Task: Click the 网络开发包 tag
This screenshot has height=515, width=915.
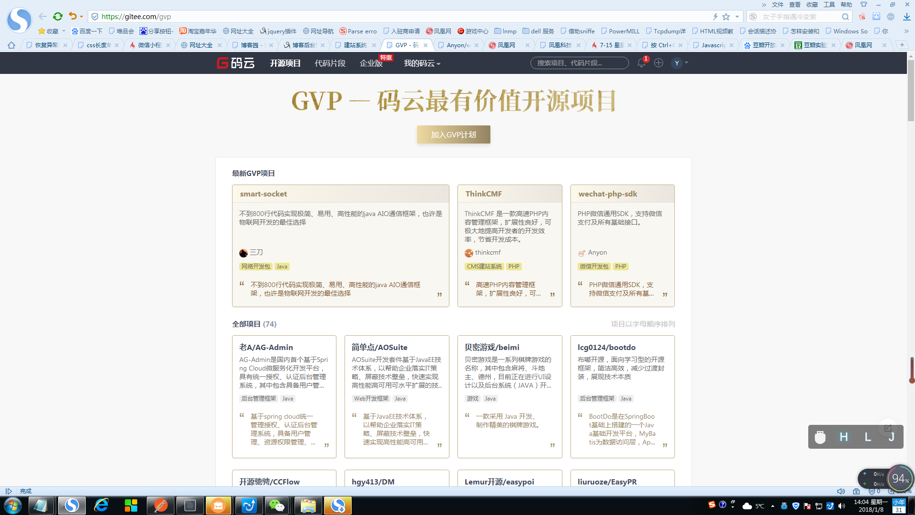Action: click(255, 267)
